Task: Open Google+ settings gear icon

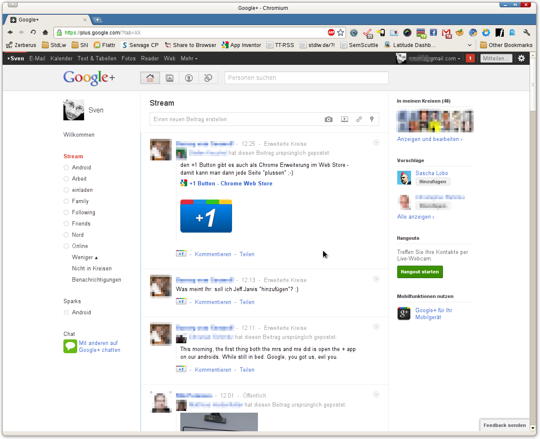Action: (521, 58)
